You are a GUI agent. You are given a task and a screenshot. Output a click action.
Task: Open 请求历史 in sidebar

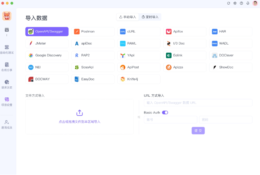click(x=7, y=84)
